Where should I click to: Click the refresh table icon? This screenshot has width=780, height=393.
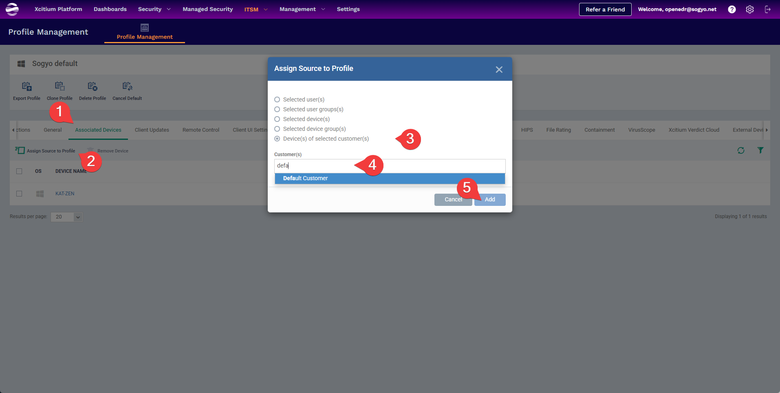pyautogui.click(x=741, y=150)
